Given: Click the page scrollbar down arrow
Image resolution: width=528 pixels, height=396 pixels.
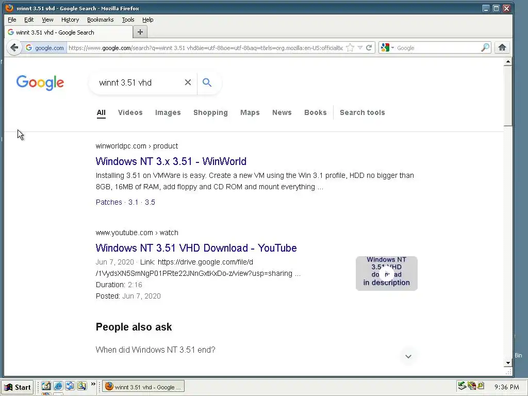Looking at the screenshot, I should [508, 362].
